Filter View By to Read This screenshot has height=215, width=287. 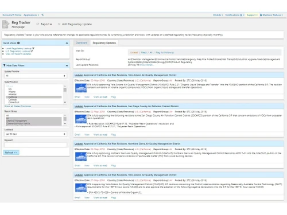pyautogui.click(x=143, y=52)
